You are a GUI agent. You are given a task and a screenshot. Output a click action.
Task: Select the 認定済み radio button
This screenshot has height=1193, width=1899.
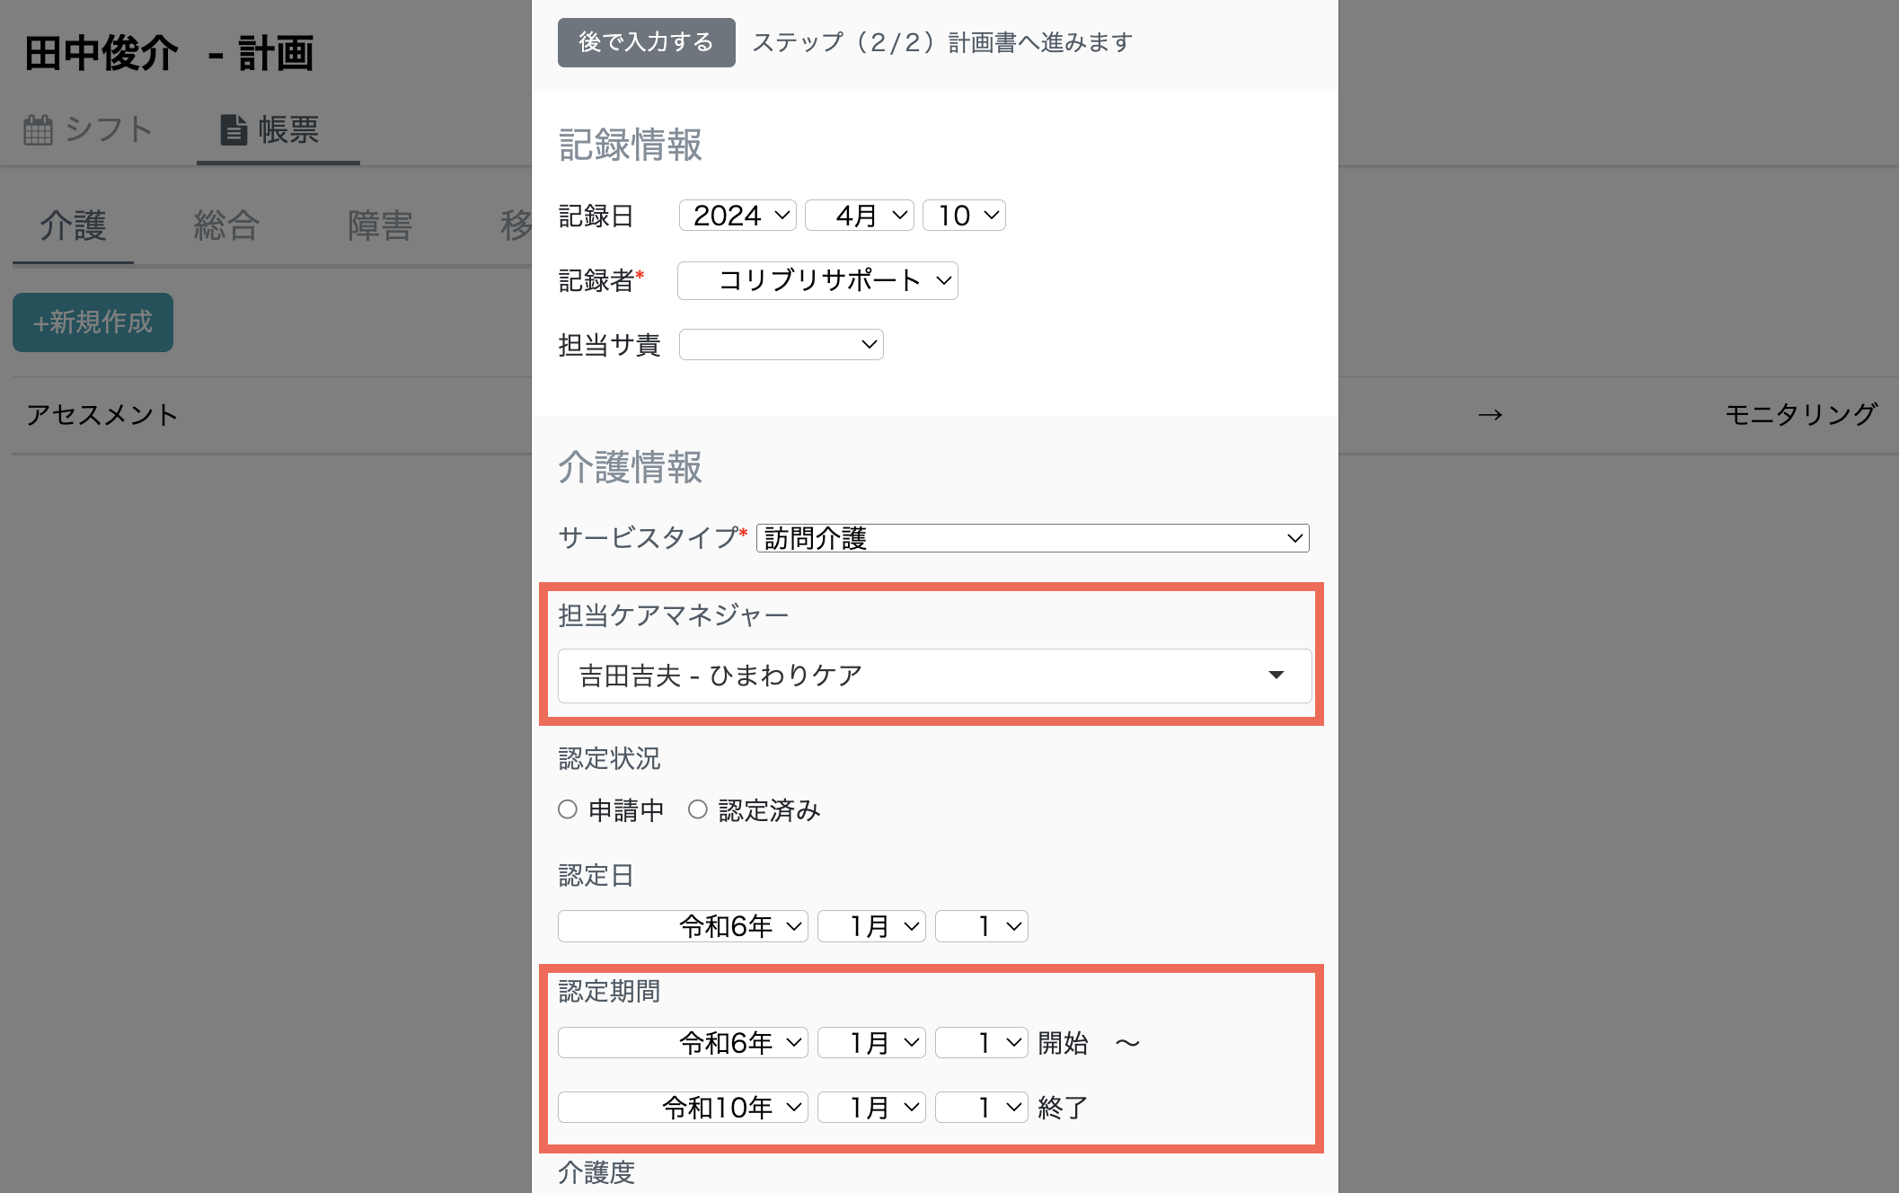coord(698,809)
